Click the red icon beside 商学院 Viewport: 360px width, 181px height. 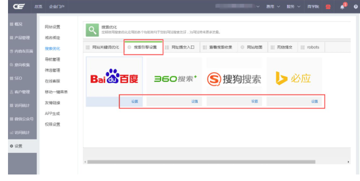tap(328, 6)
